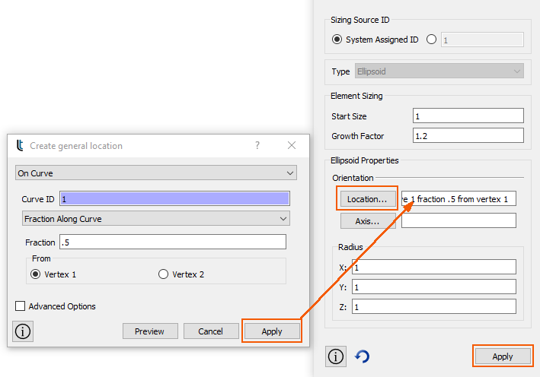Click the Growth Factor input field
Screen dimensions: 540x377
point(468,136)
